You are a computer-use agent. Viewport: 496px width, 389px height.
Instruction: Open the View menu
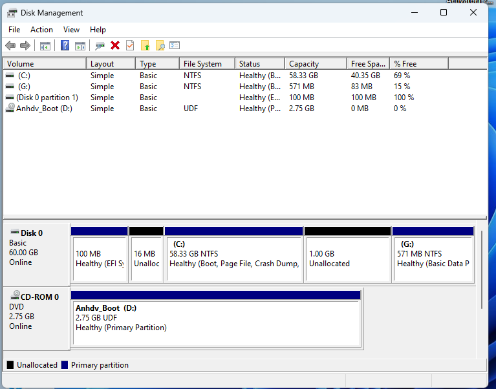[x=71, y=30]
